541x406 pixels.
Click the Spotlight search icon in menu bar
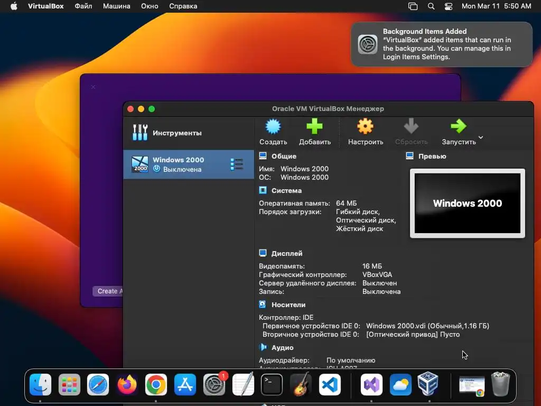431,6
